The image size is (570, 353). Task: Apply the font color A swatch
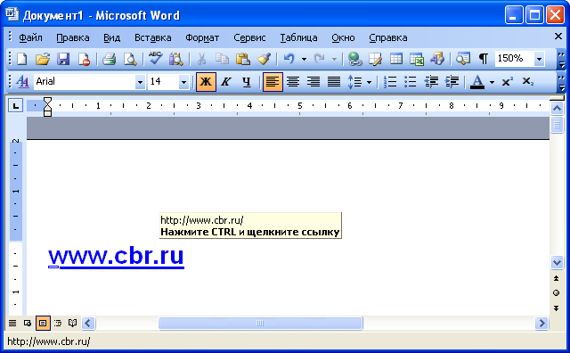pyautogui.click(x=477, y=82)
